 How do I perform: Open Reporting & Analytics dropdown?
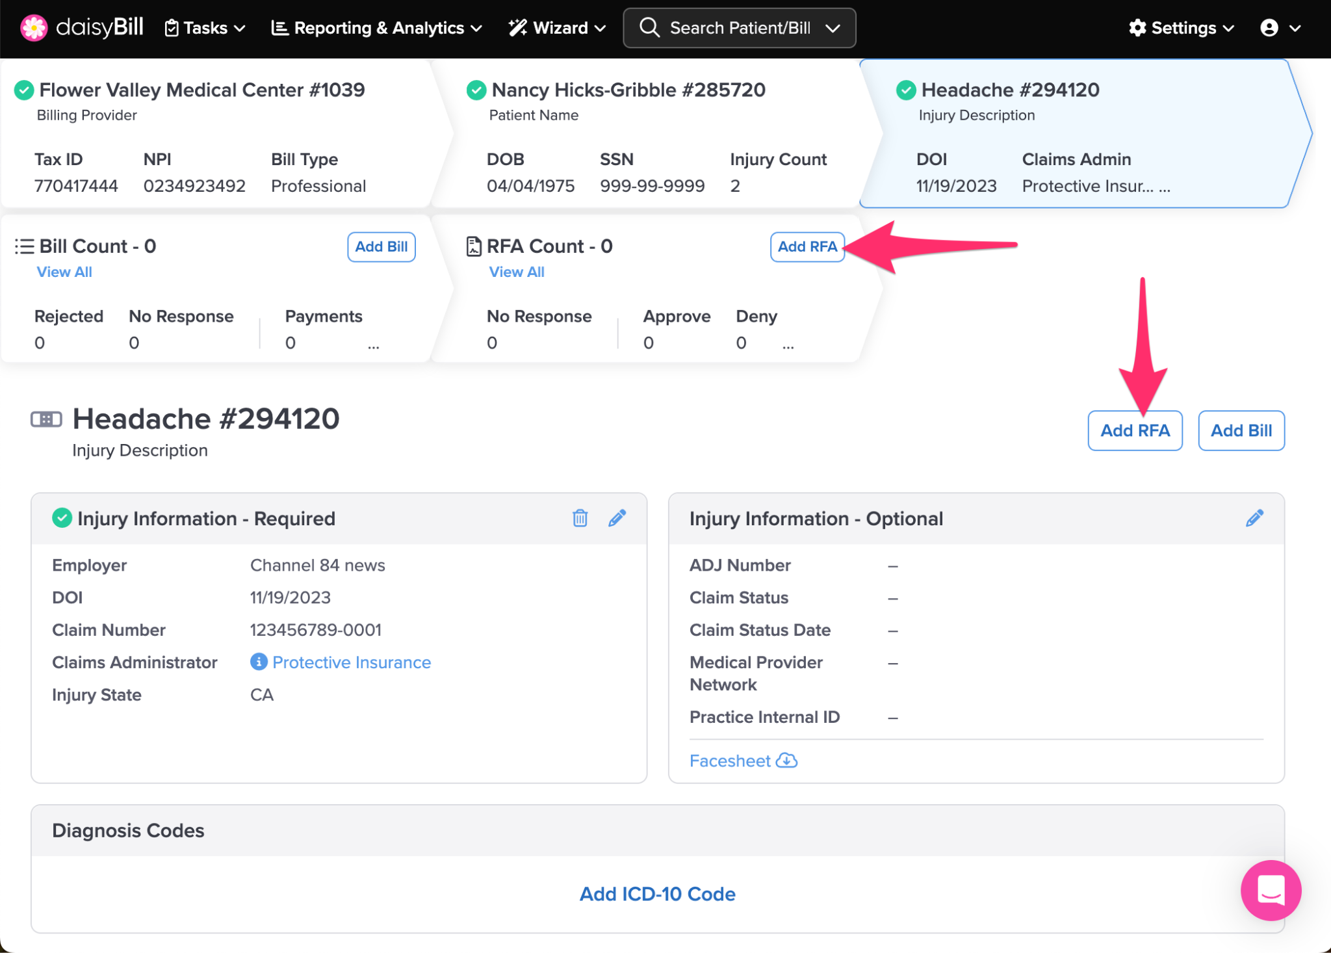pos(377,28)
